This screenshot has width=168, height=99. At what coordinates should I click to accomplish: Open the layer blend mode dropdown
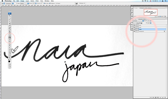[x=139, y=21]
